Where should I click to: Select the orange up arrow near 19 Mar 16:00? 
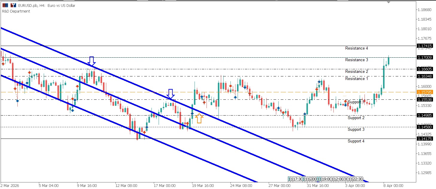(199, 119)
